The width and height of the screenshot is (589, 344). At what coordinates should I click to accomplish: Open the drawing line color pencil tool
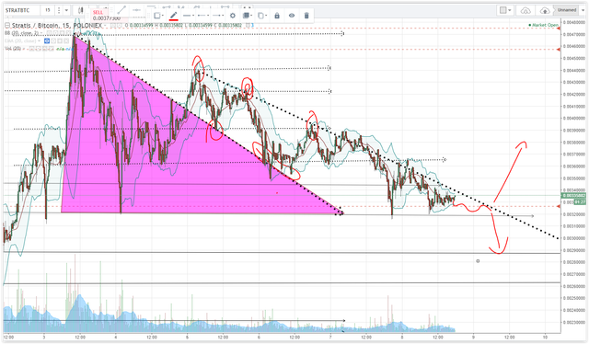click(x=174, y=16)
